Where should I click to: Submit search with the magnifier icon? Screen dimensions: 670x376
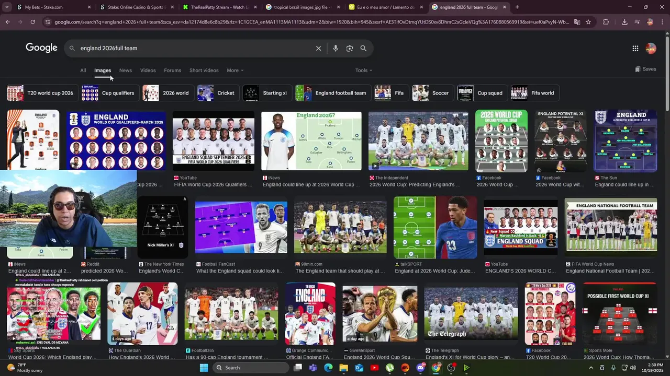click(x=363, y=48)
